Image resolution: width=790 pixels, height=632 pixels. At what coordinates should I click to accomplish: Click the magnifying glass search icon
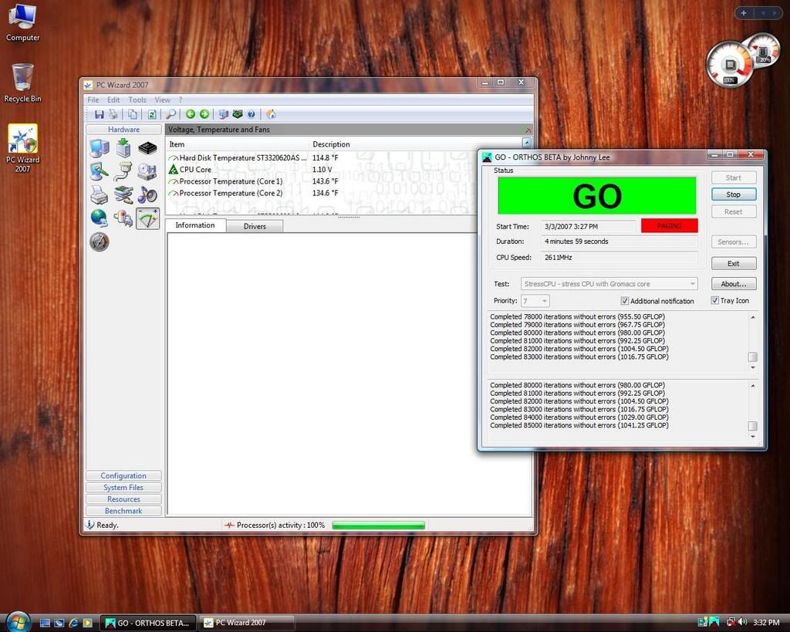pyautogui.click(x=170, y=114)
